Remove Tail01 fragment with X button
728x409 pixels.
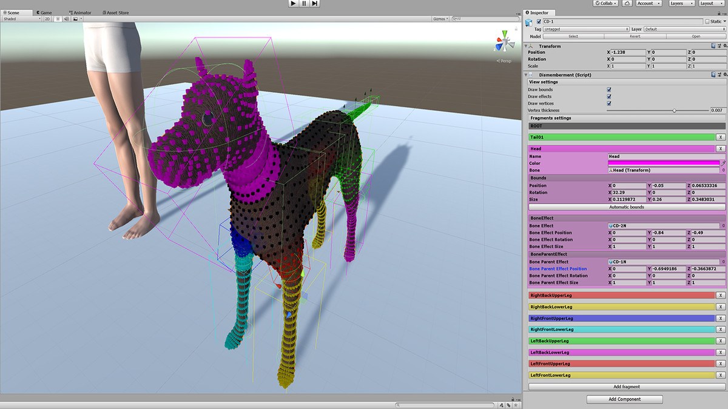click(x=720, y=137)
